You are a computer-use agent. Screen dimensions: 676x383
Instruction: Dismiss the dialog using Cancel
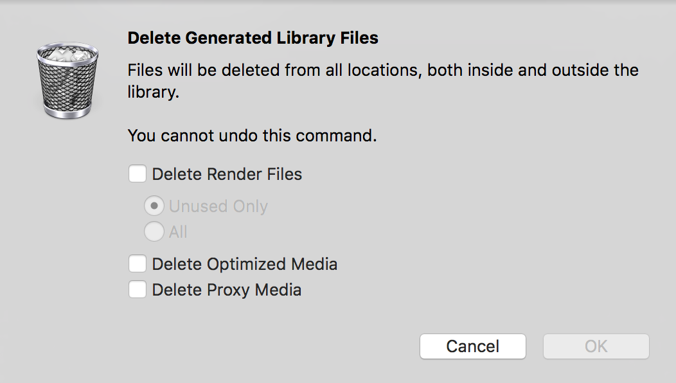coord(472,346)
